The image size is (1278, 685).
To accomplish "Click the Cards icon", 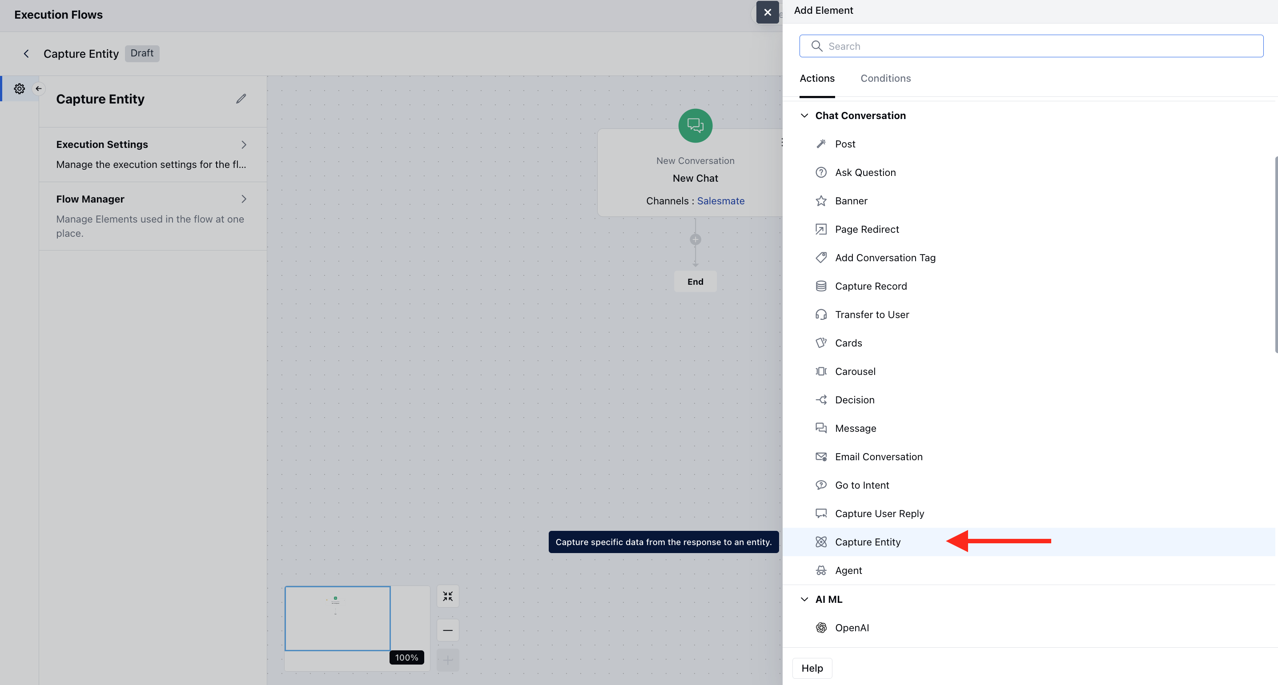I will click(821, 343).
